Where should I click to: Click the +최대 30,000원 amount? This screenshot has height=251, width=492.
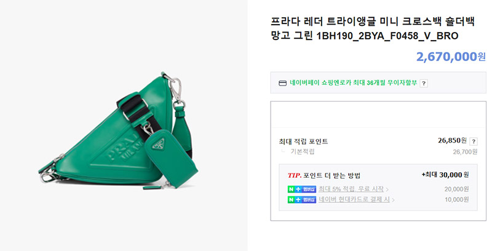(x=445, y=175)
